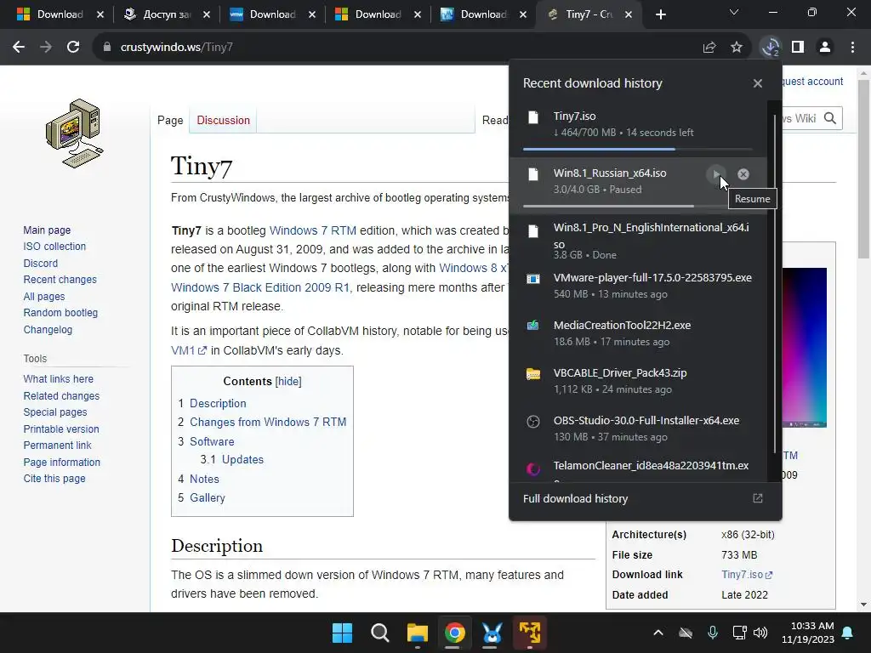Click the share page icon in the address bar

coord(709,48)
